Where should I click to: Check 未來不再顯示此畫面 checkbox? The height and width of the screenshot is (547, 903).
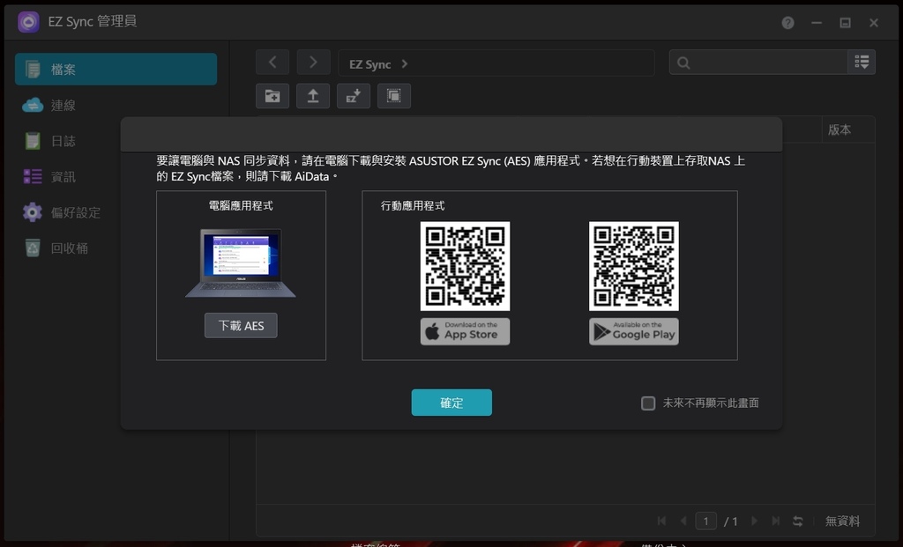click(x=648, y=403)
